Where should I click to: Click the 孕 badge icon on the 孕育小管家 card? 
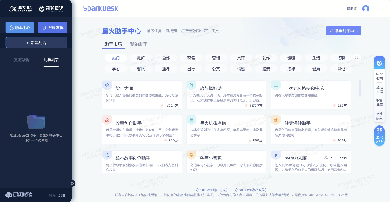[191, 155]
